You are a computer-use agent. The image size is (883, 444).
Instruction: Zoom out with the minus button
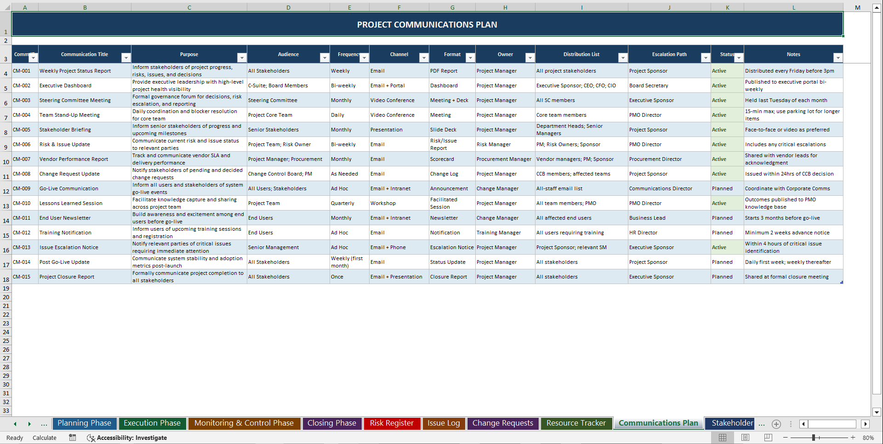coord(786,438)
